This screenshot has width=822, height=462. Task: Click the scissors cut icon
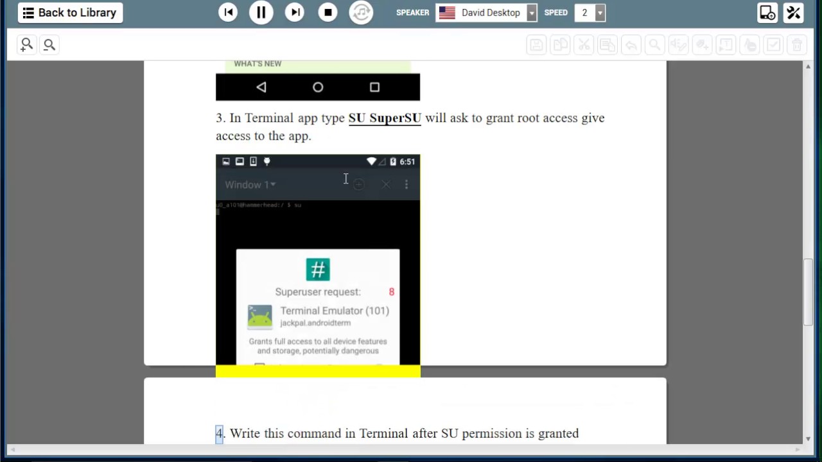point(584,45)
